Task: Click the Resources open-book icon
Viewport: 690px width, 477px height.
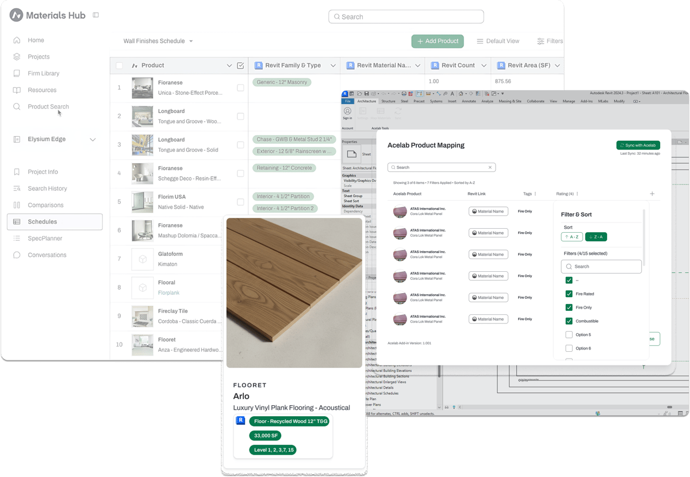Action: point(17,90)
